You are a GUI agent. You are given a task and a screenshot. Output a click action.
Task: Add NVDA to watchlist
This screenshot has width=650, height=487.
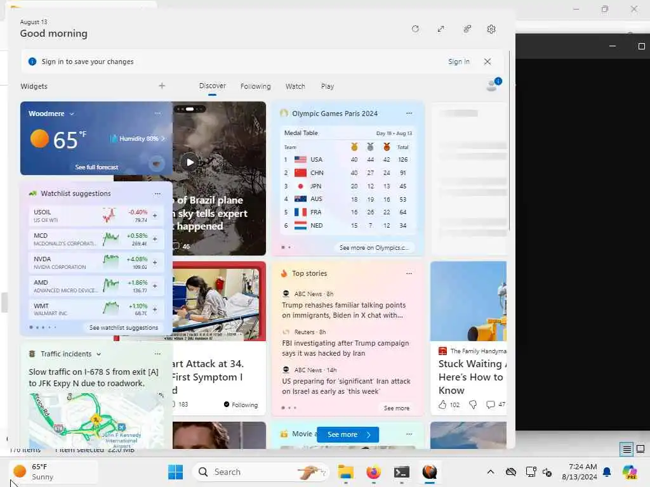point(155,263)
